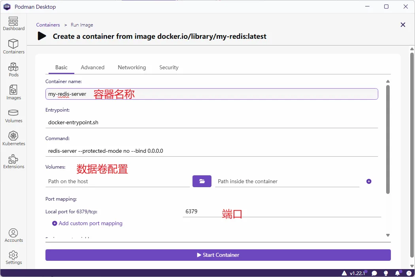Open notifications bell in status bar

click(x=398, y=273)
